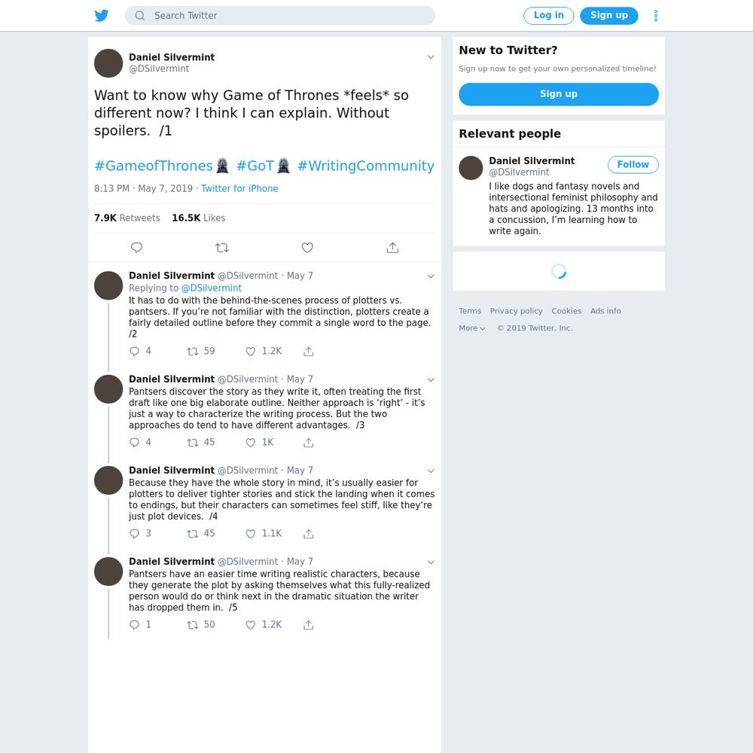Screen dimensions: 753x753
Task: Expand the More footer dropdown
Action: [471, 328]
